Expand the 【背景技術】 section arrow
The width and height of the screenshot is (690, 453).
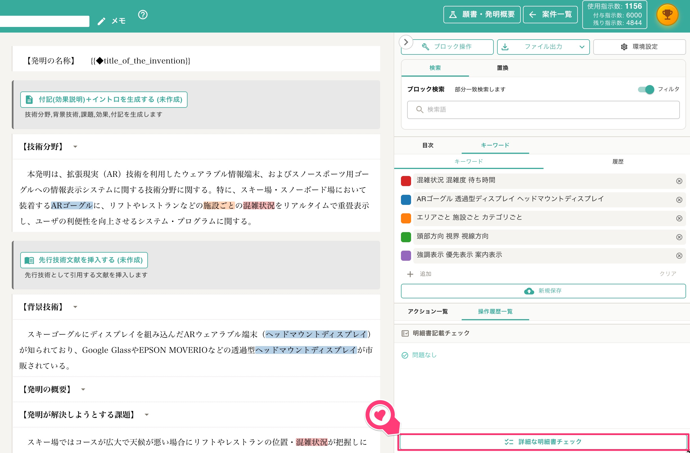(x=75, y=307)
